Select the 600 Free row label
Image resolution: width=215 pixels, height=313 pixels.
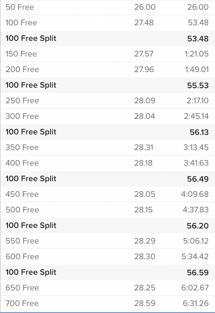22,257
